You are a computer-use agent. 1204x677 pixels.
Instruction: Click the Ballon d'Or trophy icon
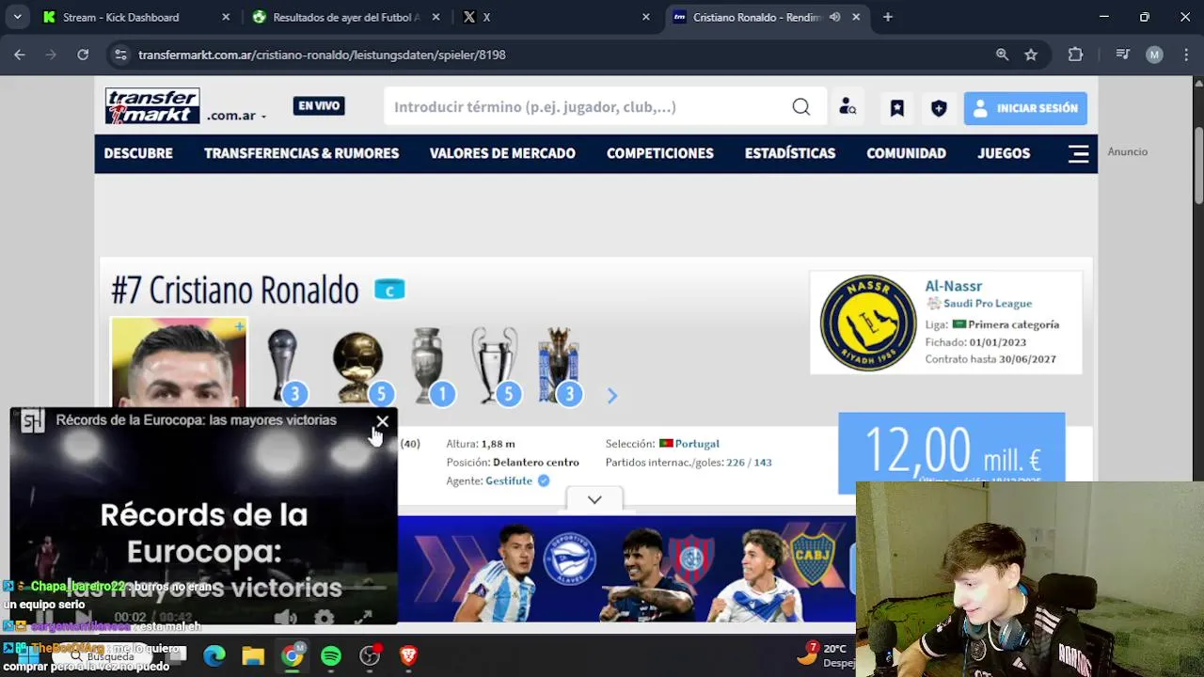[x=358, y=366]
